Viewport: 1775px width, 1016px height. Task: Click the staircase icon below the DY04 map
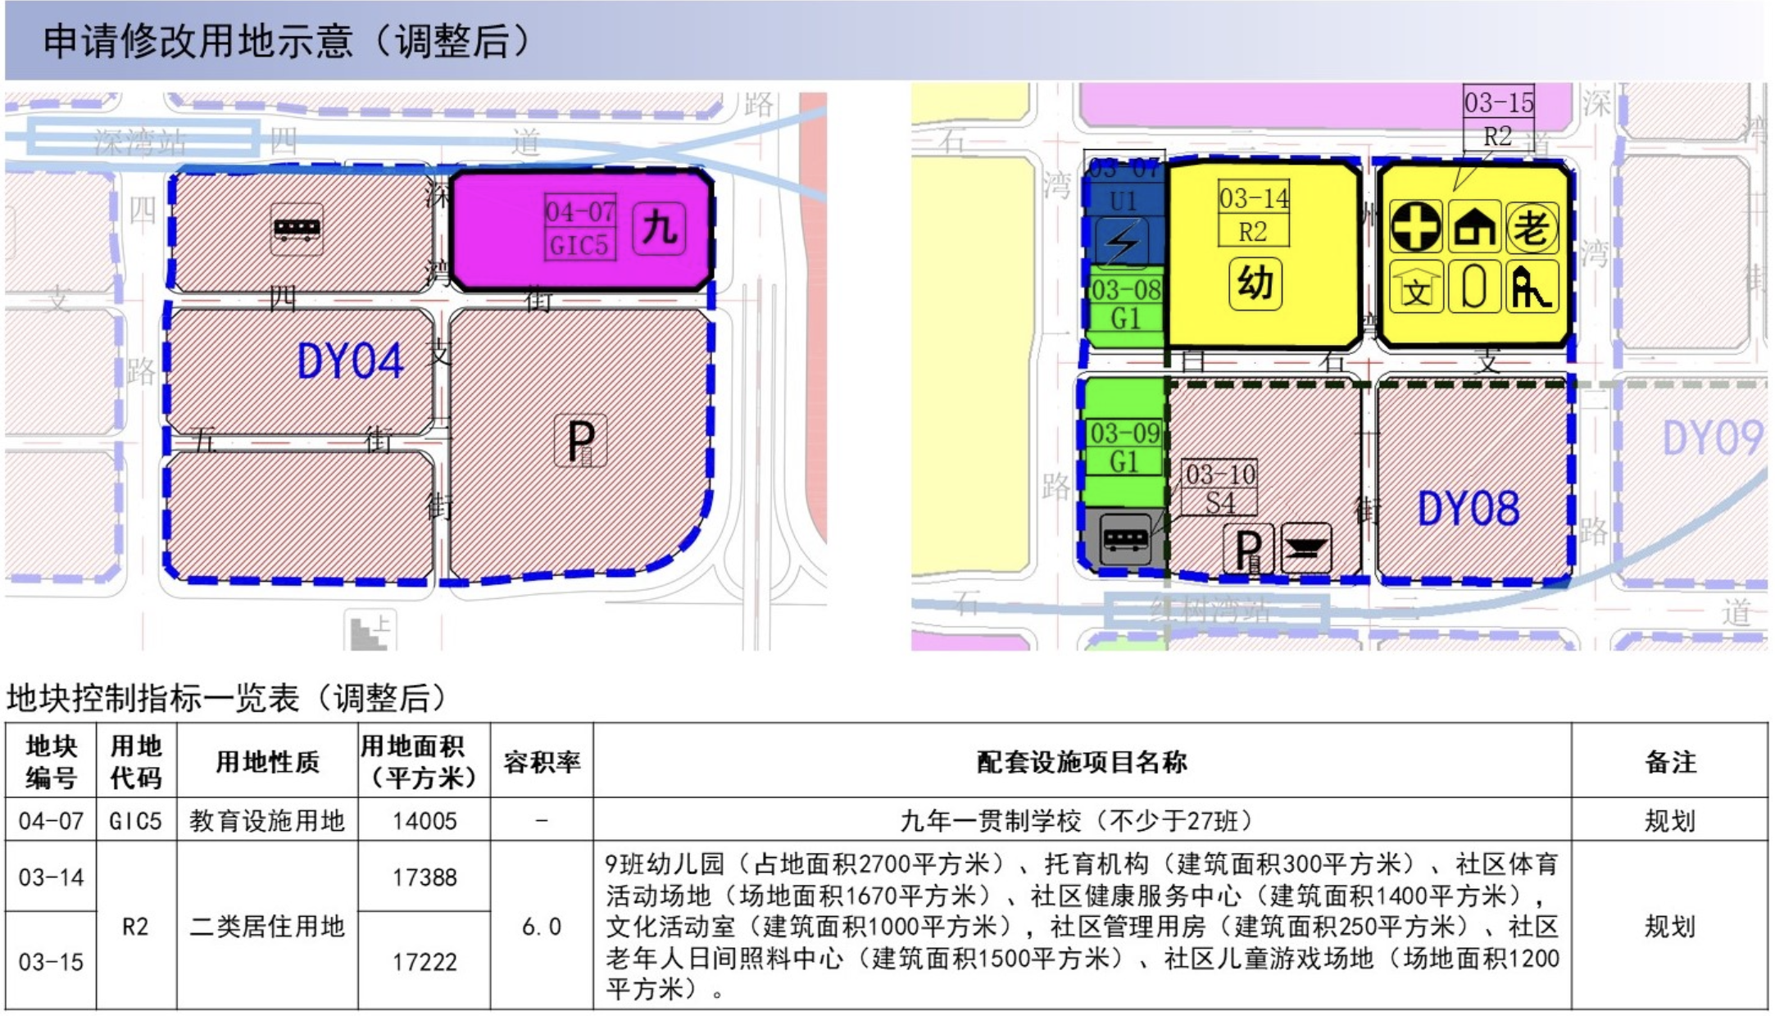tap(370, 631)
